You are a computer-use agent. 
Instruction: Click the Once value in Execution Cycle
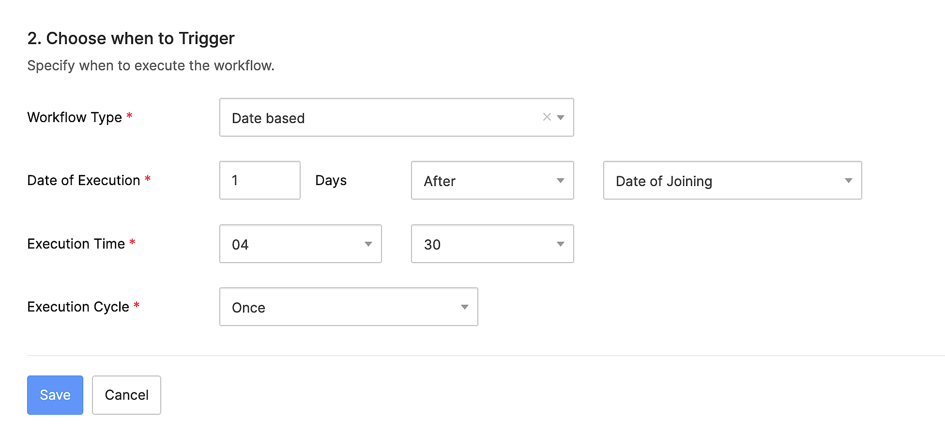[249, 307]
